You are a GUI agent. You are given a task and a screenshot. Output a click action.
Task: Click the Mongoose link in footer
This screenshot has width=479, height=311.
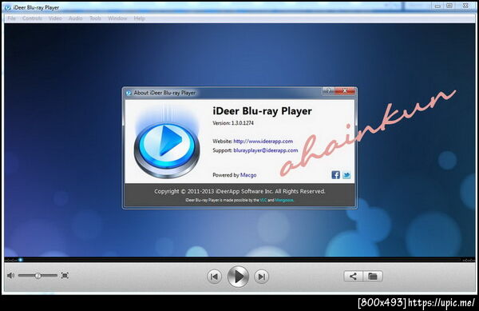[x=284, y=201]
